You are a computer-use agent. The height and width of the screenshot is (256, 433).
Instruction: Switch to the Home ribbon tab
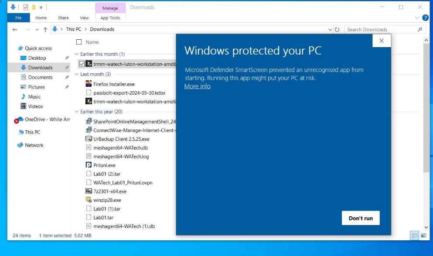click(41, 18)
